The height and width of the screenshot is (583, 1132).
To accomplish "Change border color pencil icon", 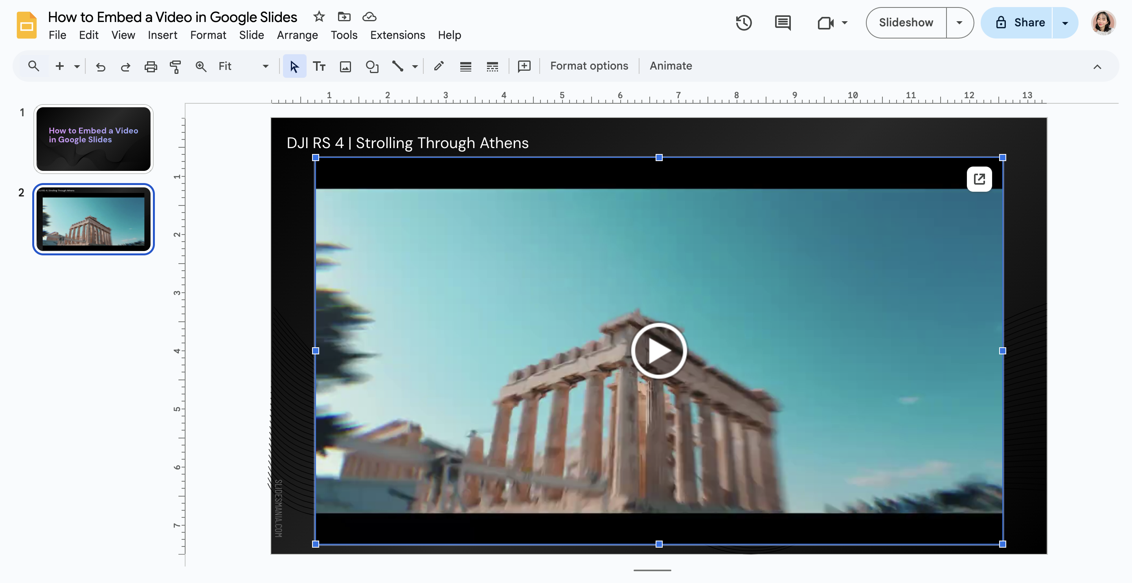I will coord(439,66).
